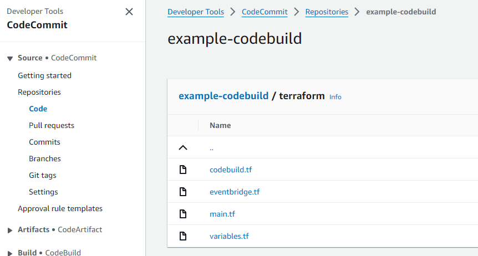Viewport: 478px width, 256px height.
Task: Click the CodeCommit sidebar title
Action: coord(37,25)
